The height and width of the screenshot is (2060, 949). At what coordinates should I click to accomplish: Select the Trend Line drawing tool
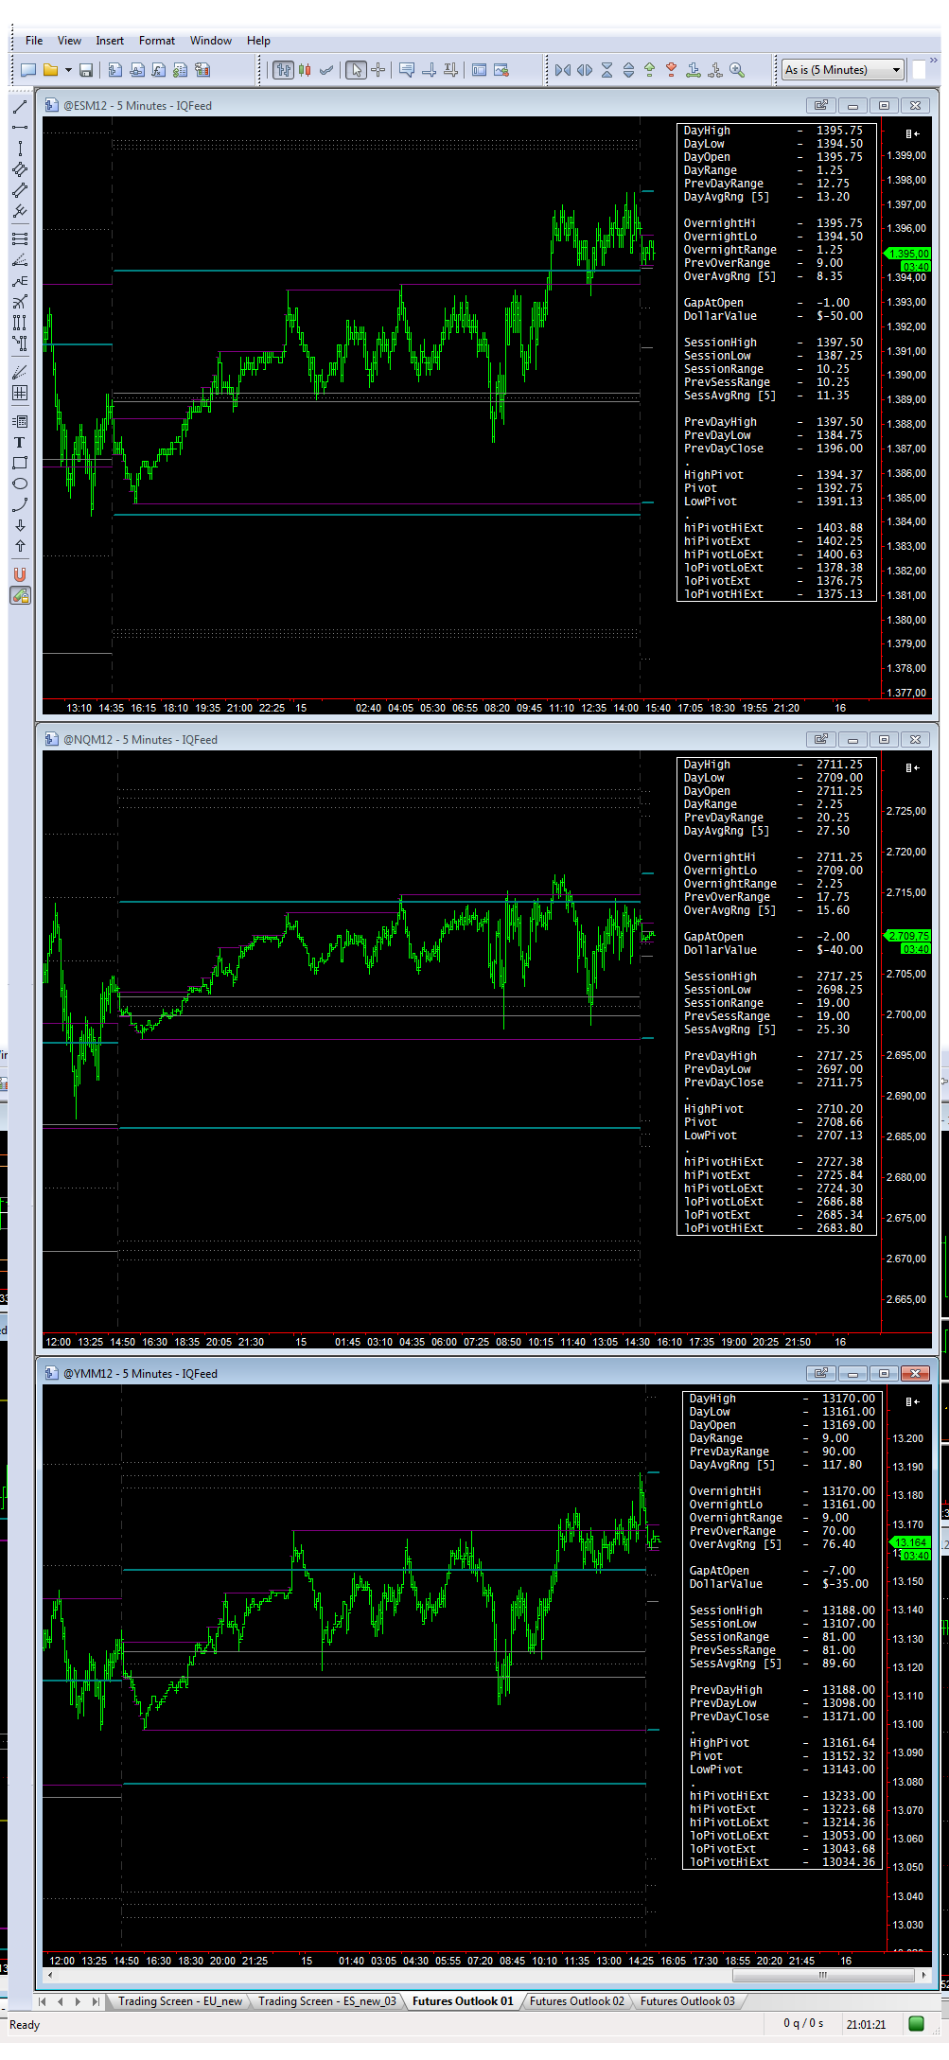(19, 106)
